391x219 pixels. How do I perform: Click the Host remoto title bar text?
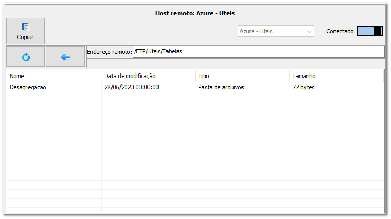(x=195, y=12)
